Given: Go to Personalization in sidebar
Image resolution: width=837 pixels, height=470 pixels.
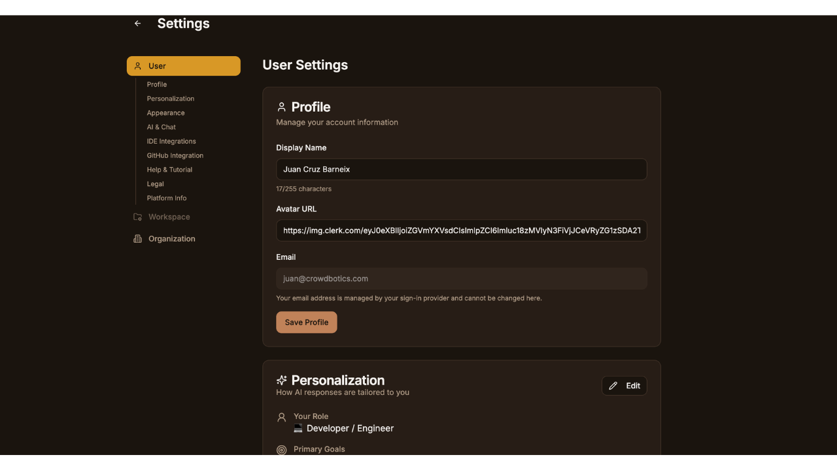Looking at the screenshot, I should 171,99.
